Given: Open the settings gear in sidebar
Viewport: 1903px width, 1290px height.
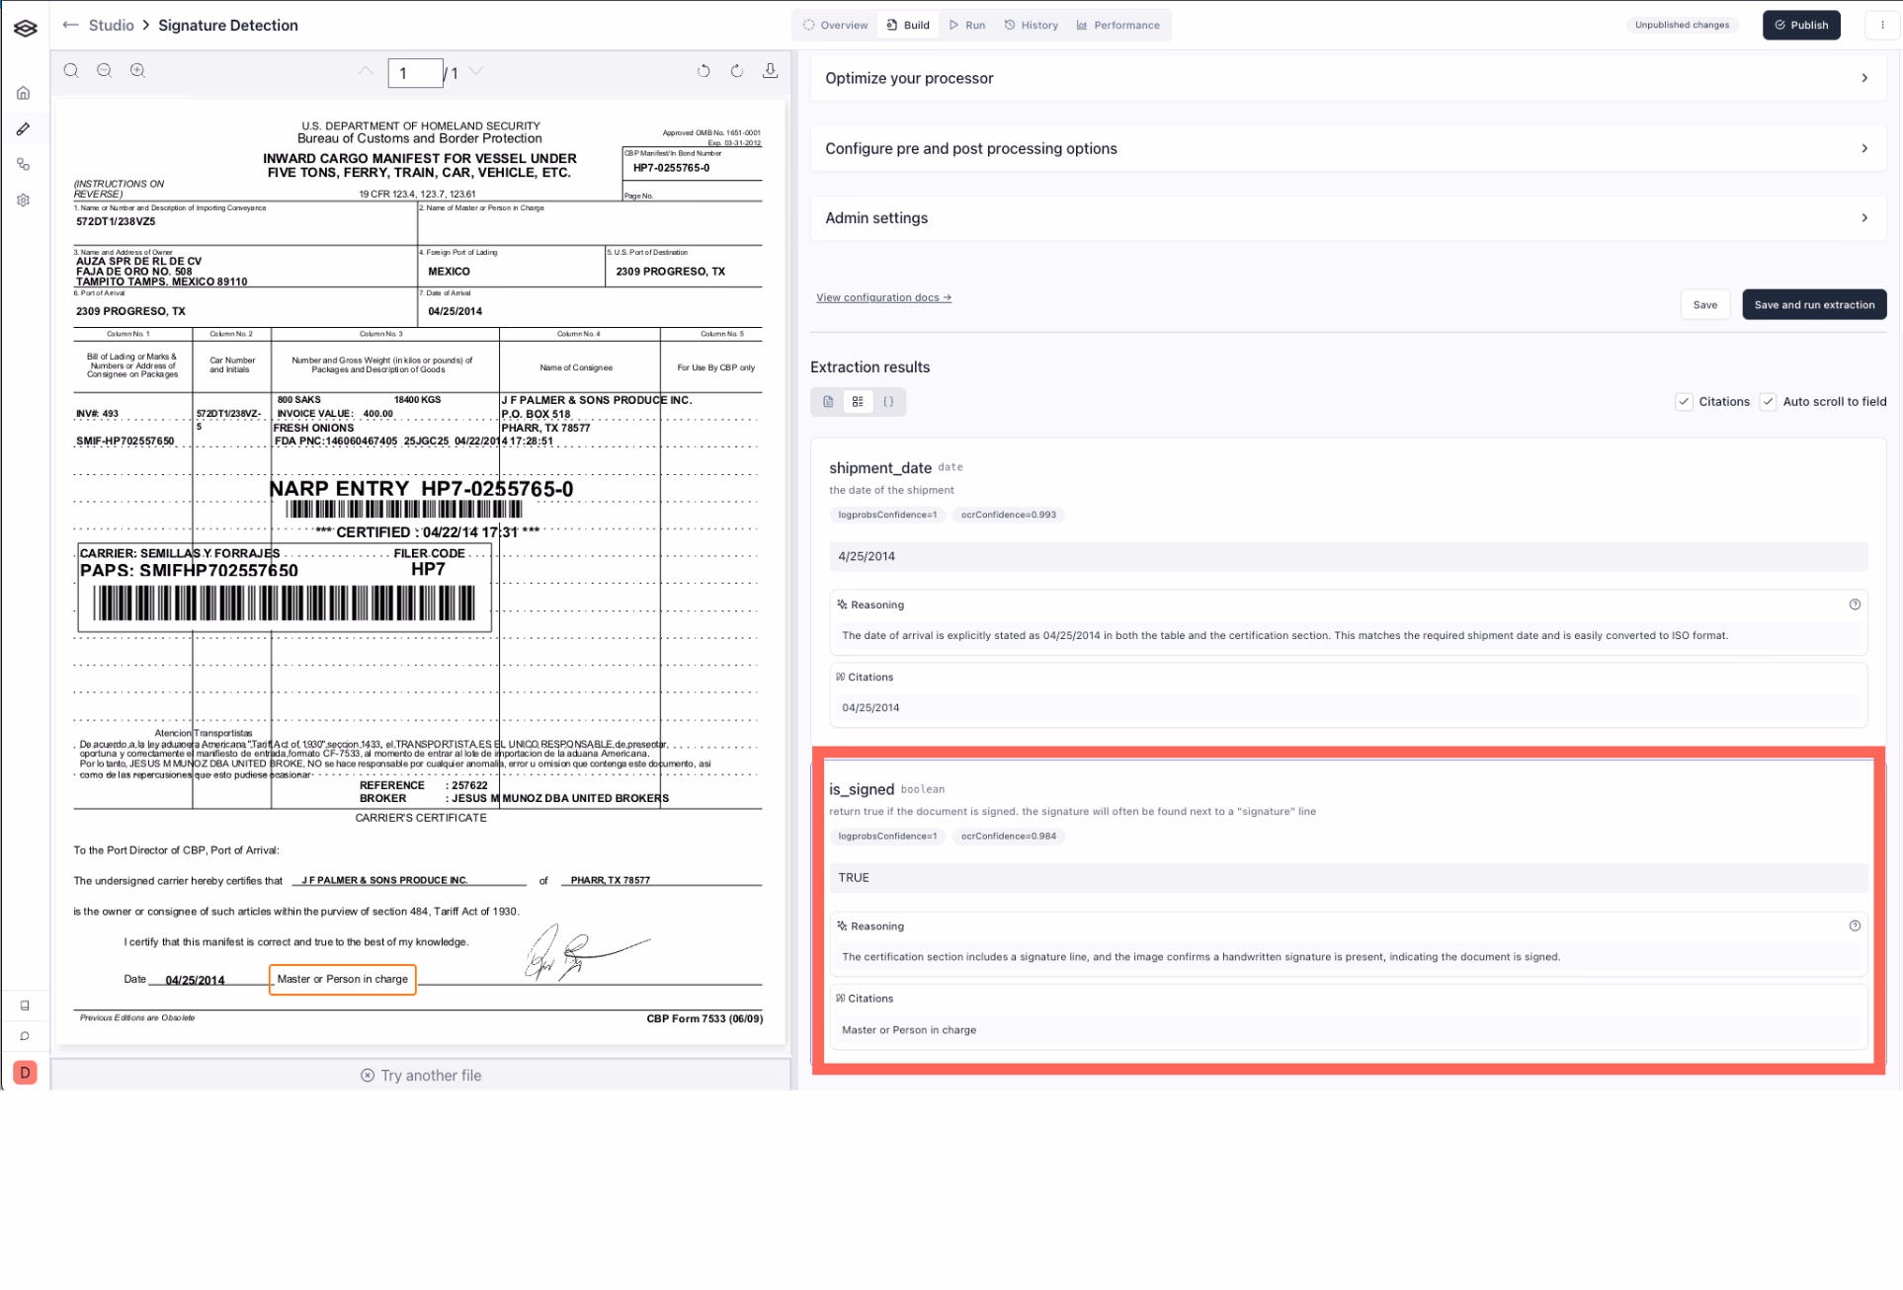Looking at the screenshot, I should pyautogui.click(x=24, y=201).
